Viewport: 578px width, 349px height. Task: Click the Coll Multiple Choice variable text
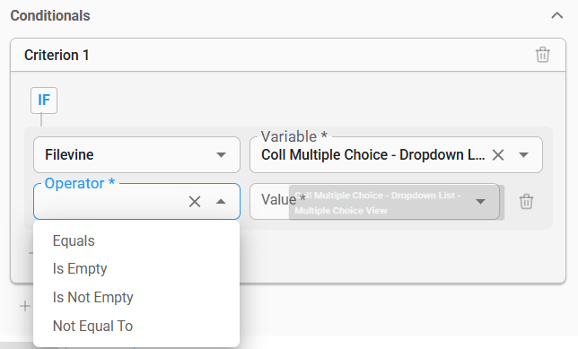coord(372,155)
